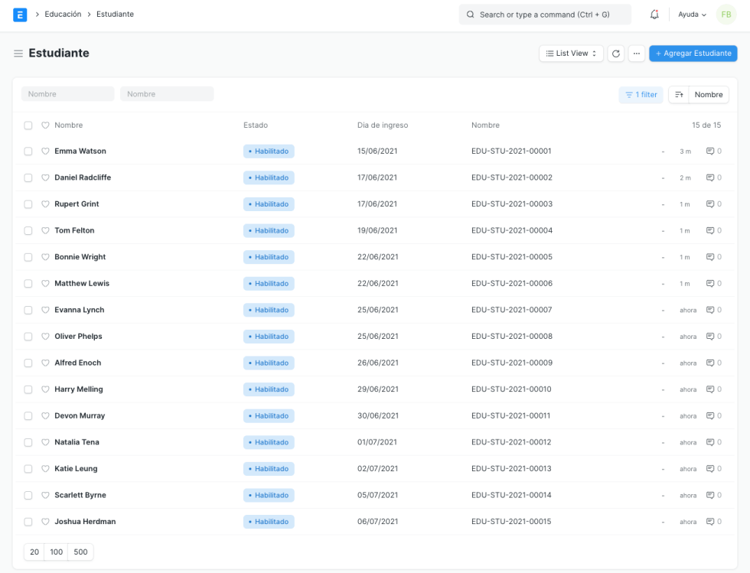Check the Katie Leung row checkbox

[28, 469]
